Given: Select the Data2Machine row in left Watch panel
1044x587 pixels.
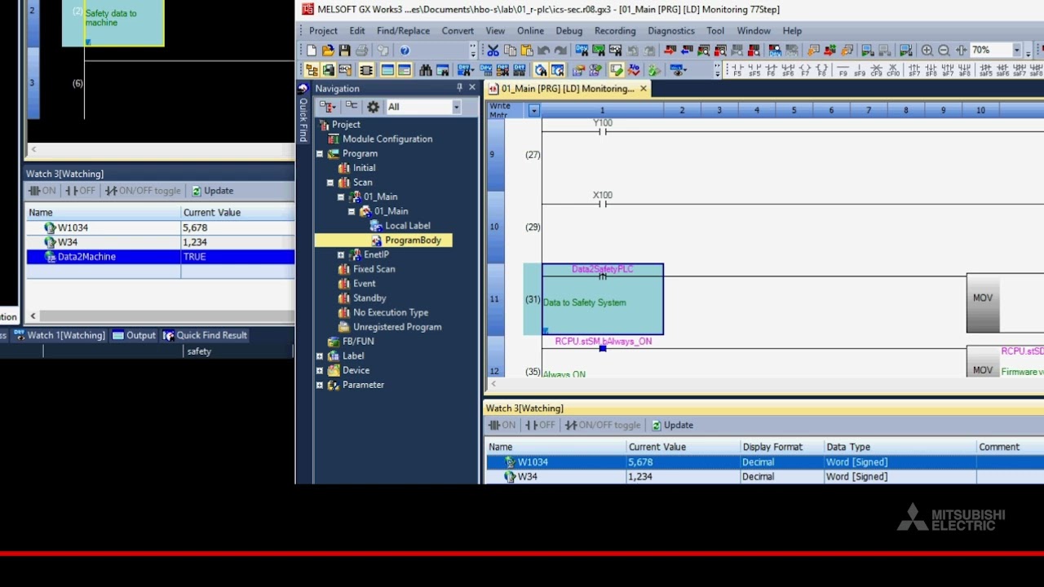Looking at the screenshot, I should (x=161, y=257).
